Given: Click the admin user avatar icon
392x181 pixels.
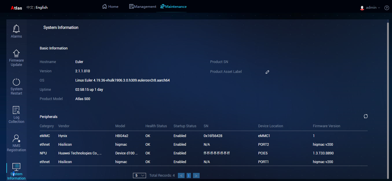Looking at the screenshot, I should tap(362, 8).
